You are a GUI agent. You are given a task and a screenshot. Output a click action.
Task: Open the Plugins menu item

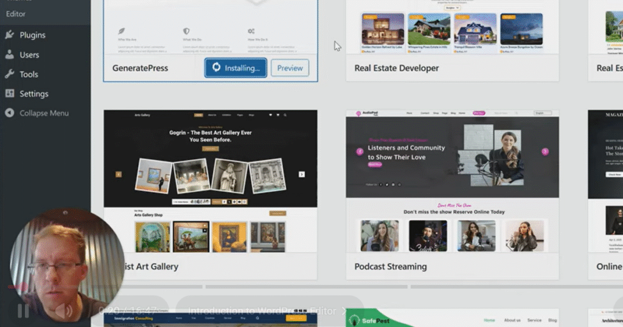coord(32,35)
